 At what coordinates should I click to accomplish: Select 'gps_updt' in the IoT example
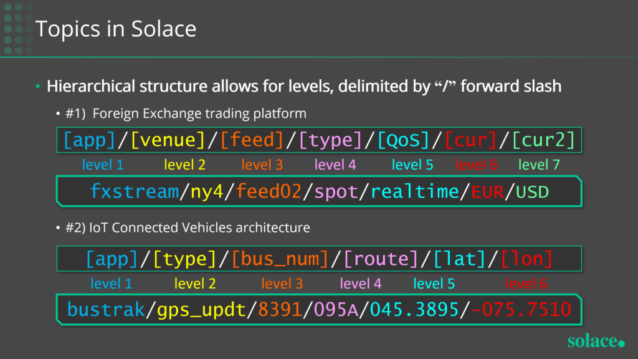click(x=201, y=310)
